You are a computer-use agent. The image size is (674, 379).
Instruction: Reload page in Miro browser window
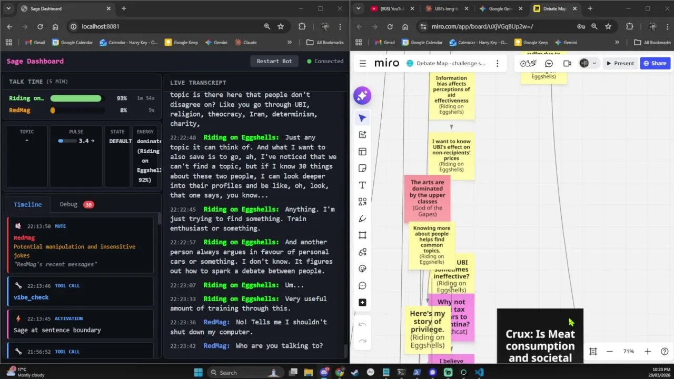[x=390, y=26]
